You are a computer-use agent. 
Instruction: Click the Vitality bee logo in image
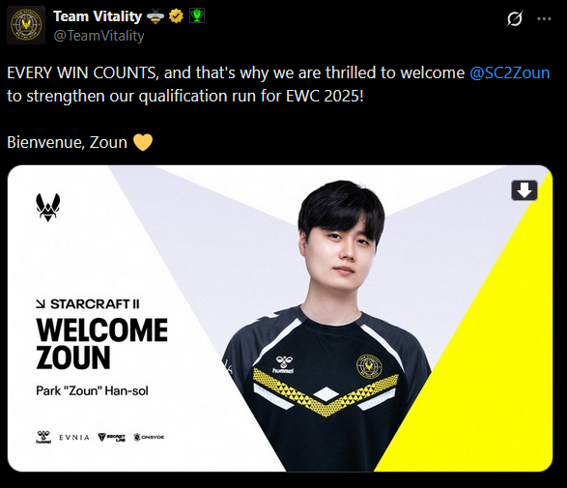coord(47,208)
